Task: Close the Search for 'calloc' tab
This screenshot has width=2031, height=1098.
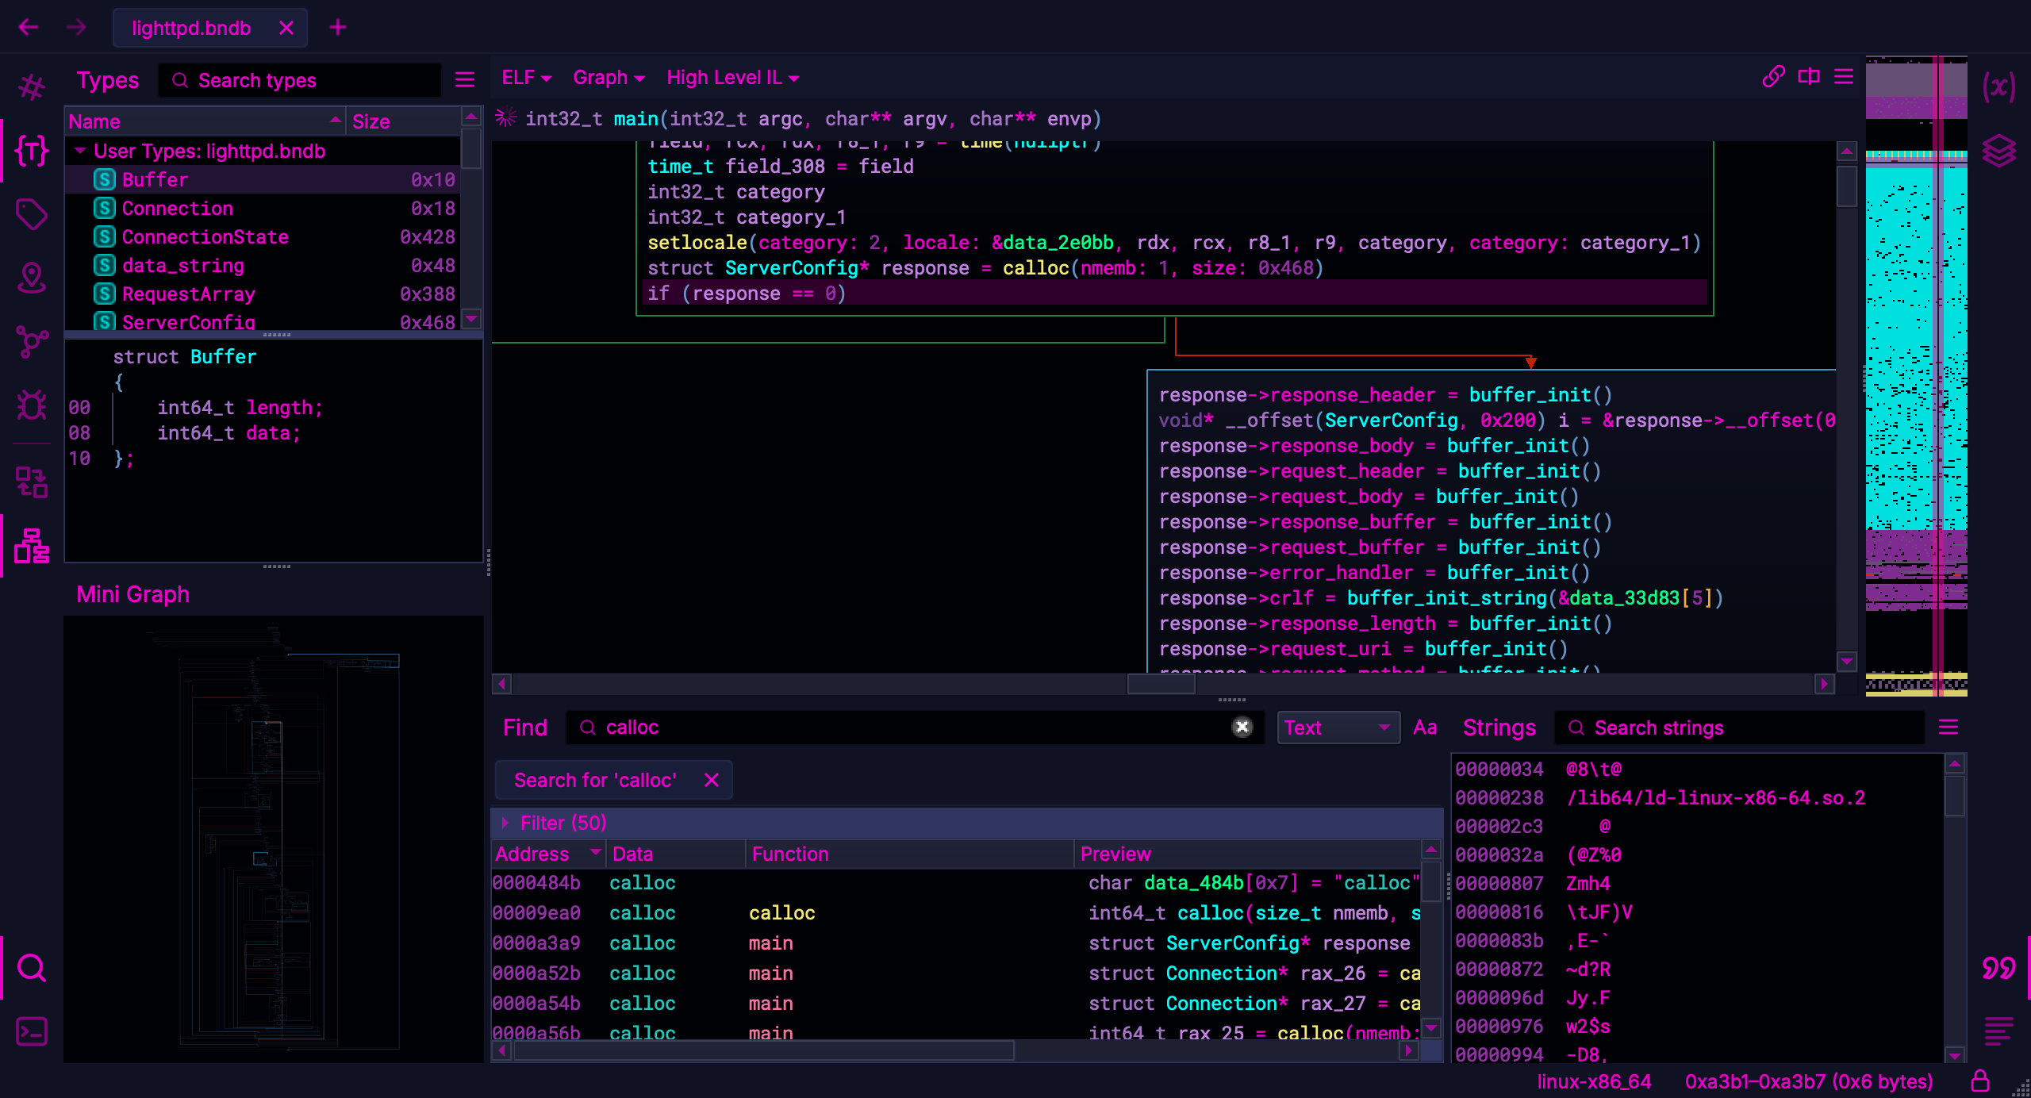Action: click(712, 780)
